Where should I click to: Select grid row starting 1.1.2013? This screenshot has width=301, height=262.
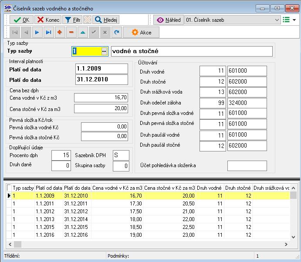coord(148,219)
